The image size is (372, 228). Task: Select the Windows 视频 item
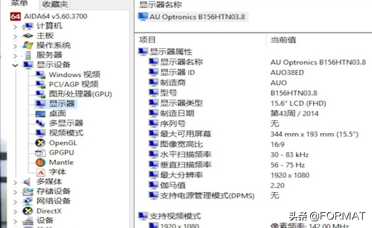tap(74, 74)
